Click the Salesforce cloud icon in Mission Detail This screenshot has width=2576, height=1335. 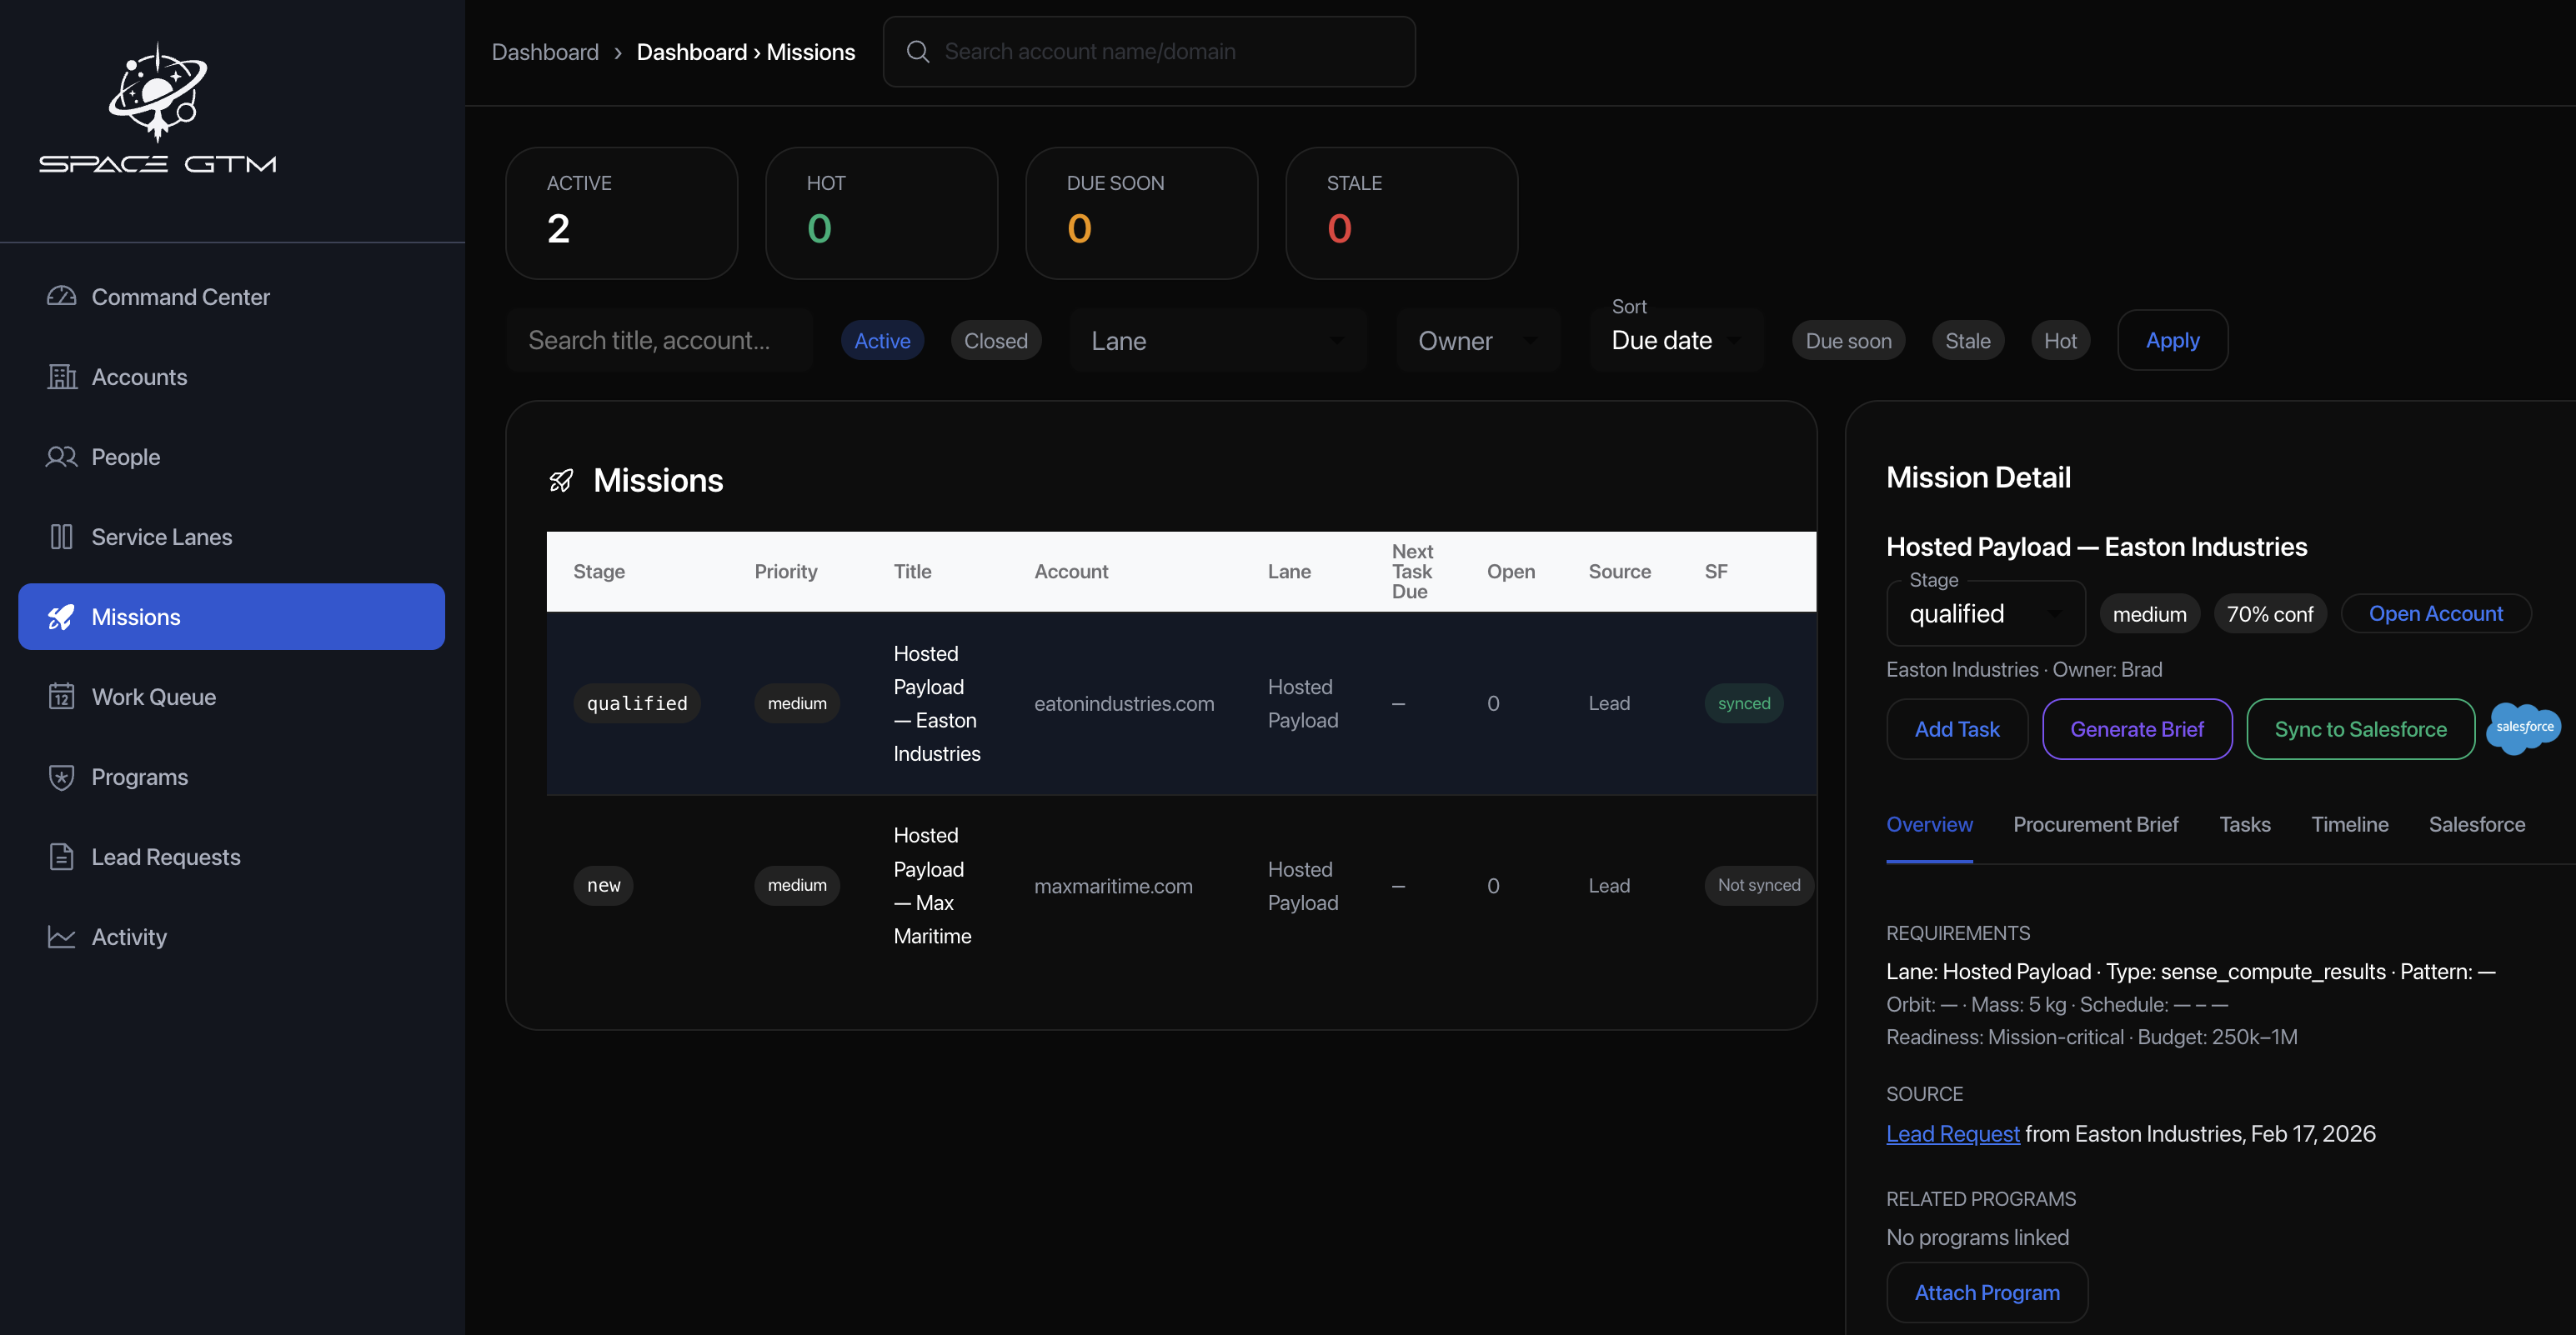(x=2522, y=728)
